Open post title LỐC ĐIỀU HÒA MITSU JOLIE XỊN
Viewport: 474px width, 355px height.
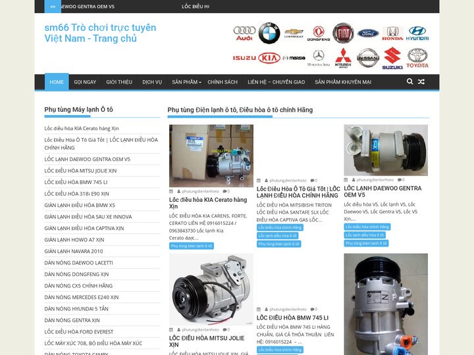[x=207, y=341]
